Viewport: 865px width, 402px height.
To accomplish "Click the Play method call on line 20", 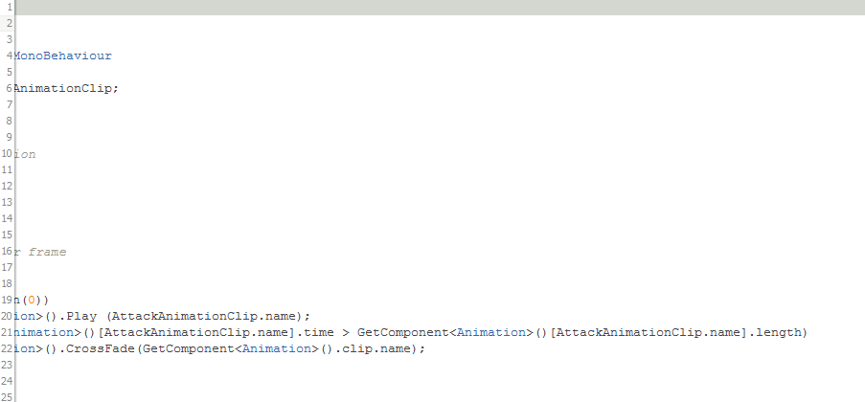I will pyautogui.click(x=81, y=317).
